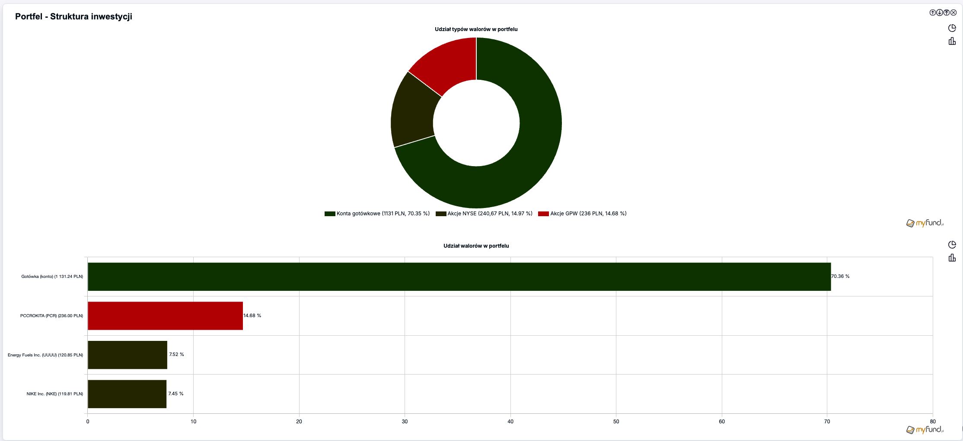Click the Energy Fuels Inc. bar
963x441 pixels.
click(127, 355)
